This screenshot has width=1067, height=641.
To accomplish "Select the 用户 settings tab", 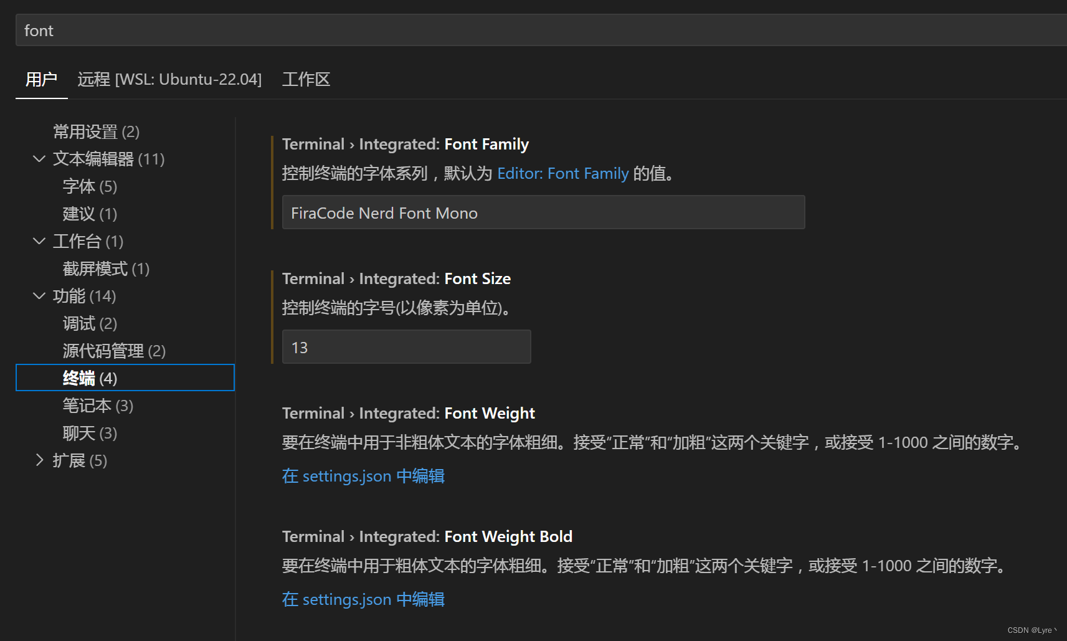I will tap(40, 79).
